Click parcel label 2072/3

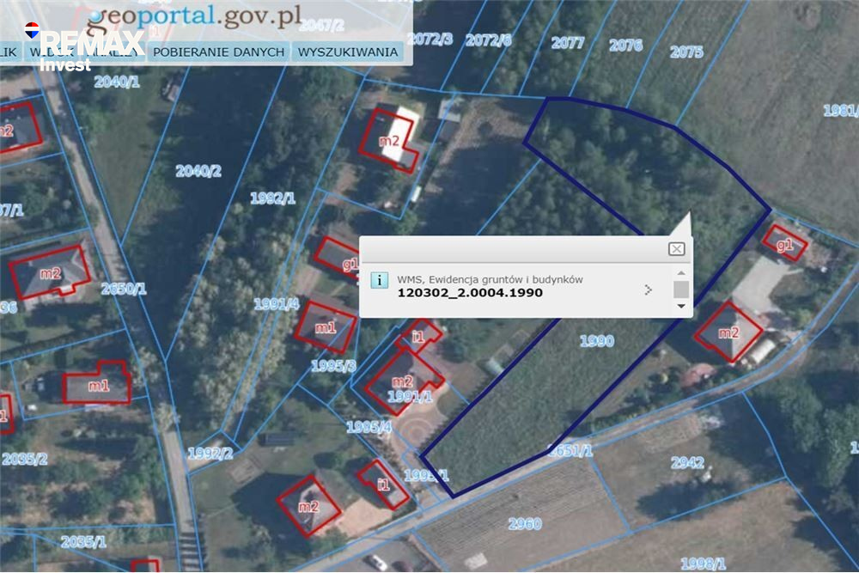click(430, 39)
